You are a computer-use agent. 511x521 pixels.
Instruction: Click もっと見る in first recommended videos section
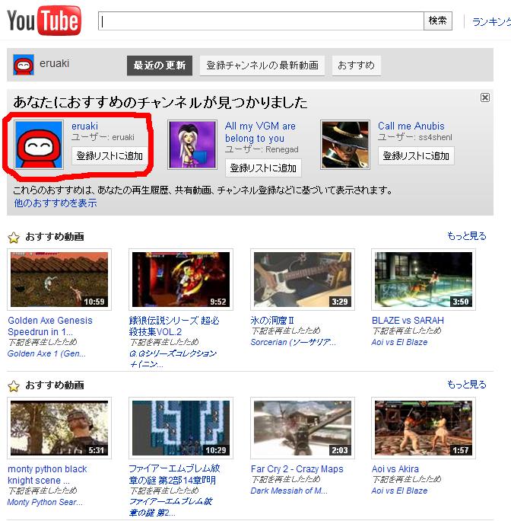pyautogui.click(x=467, y=236)
